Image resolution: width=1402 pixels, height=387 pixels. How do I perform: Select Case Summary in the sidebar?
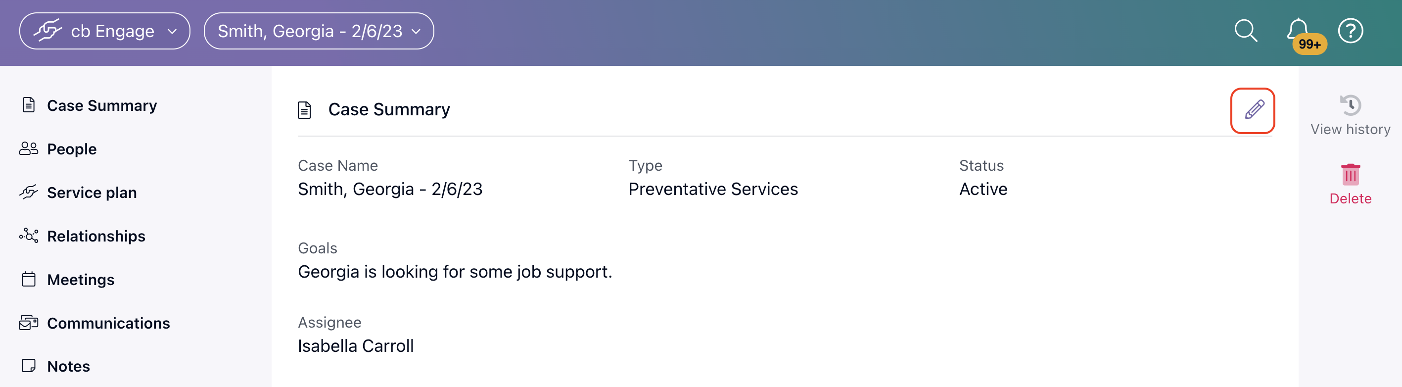pyautogui.click(x=102, y=105)
